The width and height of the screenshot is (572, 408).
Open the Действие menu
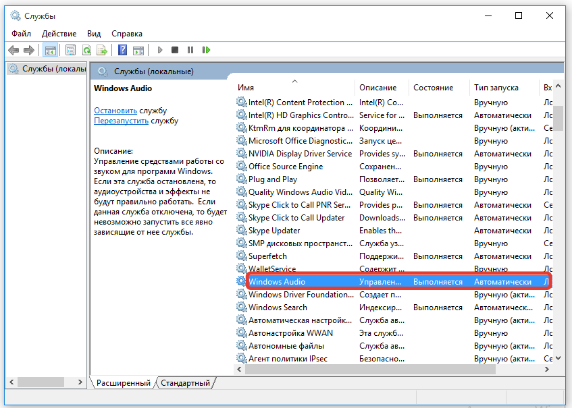[59, 33]
